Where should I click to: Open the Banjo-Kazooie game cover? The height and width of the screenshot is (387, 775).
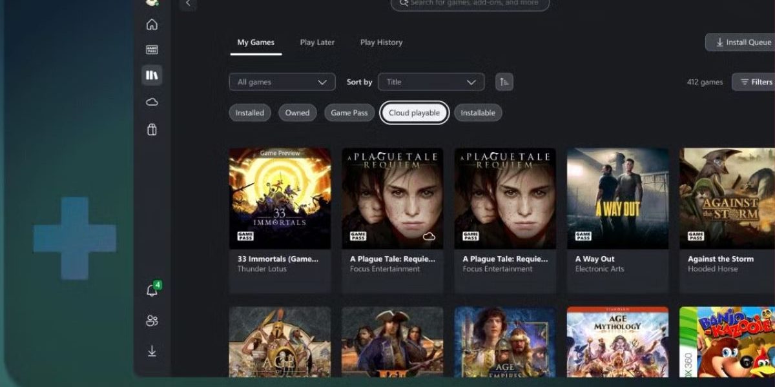727,342
